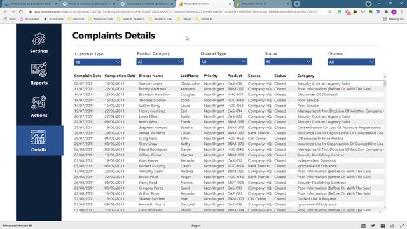Click the browser address bar URL
This screenshot has width=407, height=229.
point(176,12)
